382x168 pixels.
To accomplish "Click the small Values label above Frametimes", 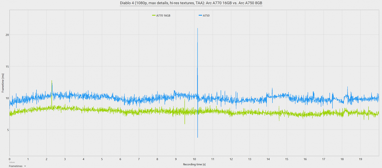I will (x=12, y=162).
